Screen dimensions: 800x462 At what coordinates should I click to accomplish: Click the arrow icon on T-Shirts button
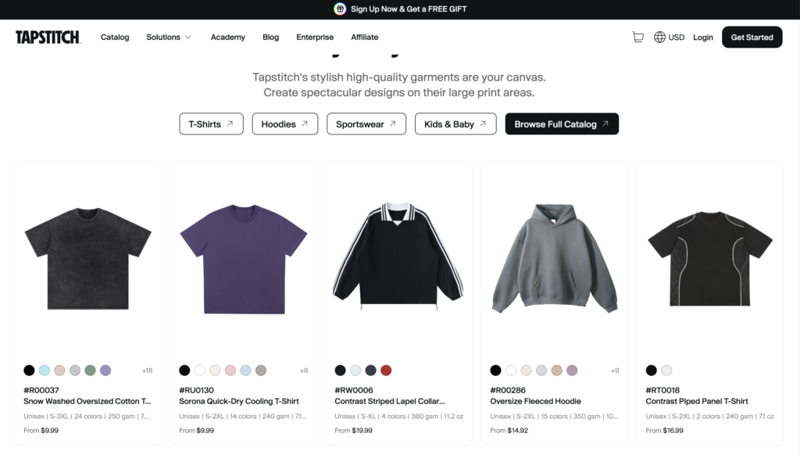click(230, 124)
